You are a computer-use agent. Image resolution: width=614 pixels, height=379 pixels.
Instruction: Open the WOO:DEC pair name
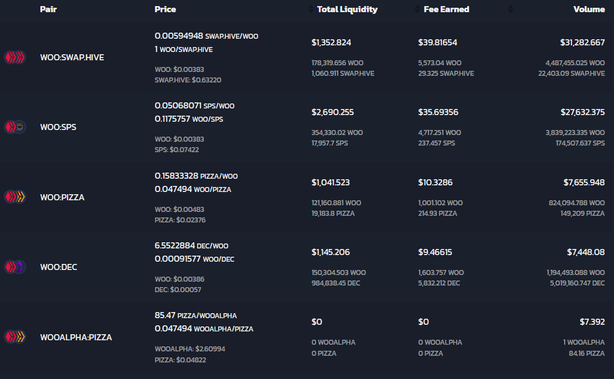[x=59, y=267]
